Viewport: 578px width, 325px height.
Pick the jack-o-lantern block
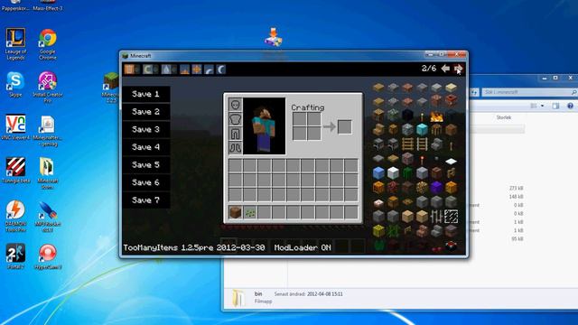click(x=451, y=187)
